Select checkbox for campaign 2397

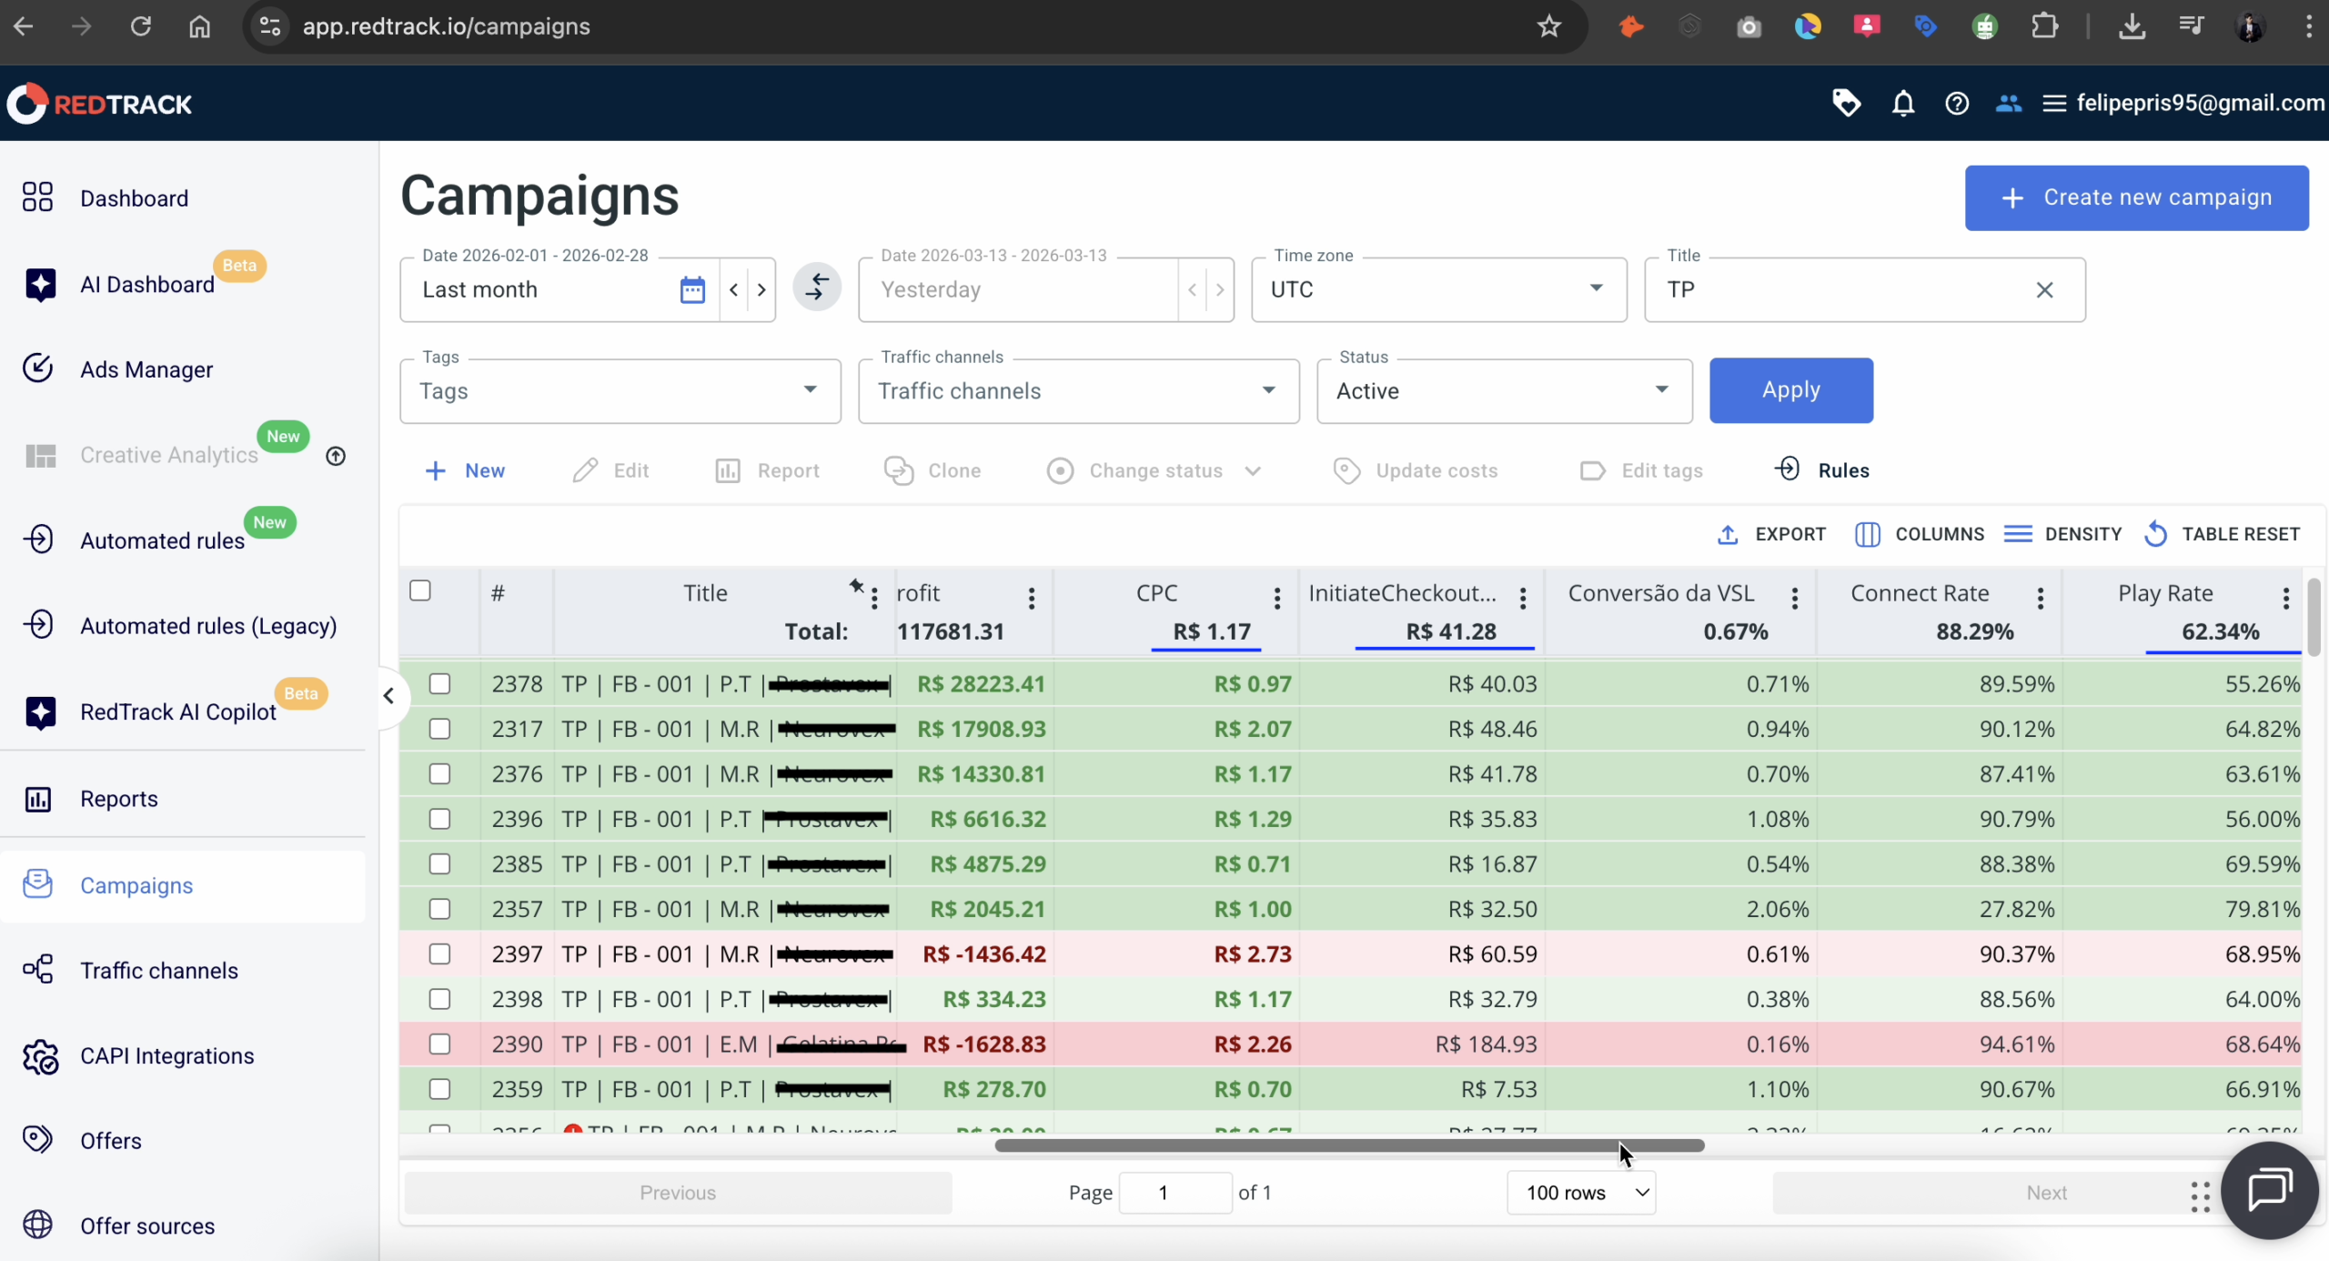(439, 953)
